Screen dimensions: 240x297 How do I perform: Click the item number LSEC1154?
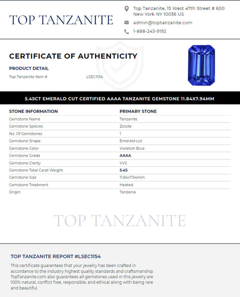click(x=95, y=77)
